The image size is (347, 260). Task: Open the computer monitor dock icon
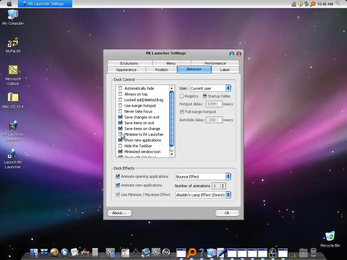[211, 253]
